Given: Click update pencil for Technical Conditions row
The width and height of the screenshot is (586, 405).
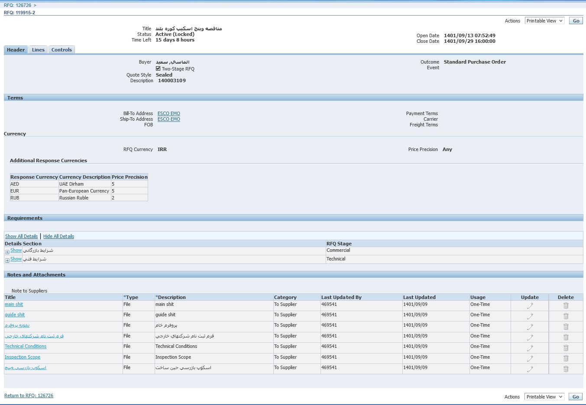Looking at the screenshot, I should point(530,348).
